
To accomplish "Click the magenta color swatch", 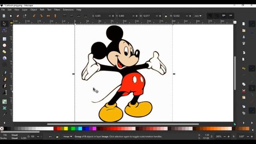I will 94,129.
